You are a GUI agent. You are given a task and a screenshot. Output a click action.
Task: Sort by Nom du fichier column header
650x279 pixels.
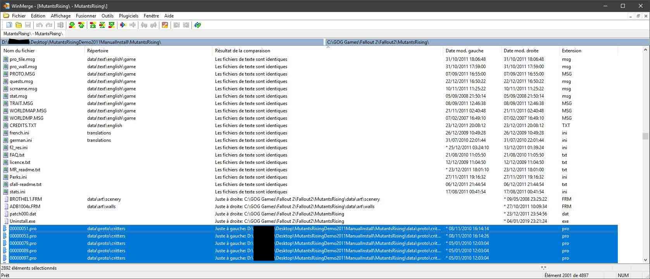43,51
